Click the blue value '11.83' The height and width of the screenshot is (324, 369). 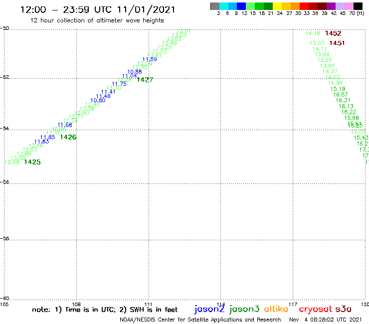pos(42,142)
